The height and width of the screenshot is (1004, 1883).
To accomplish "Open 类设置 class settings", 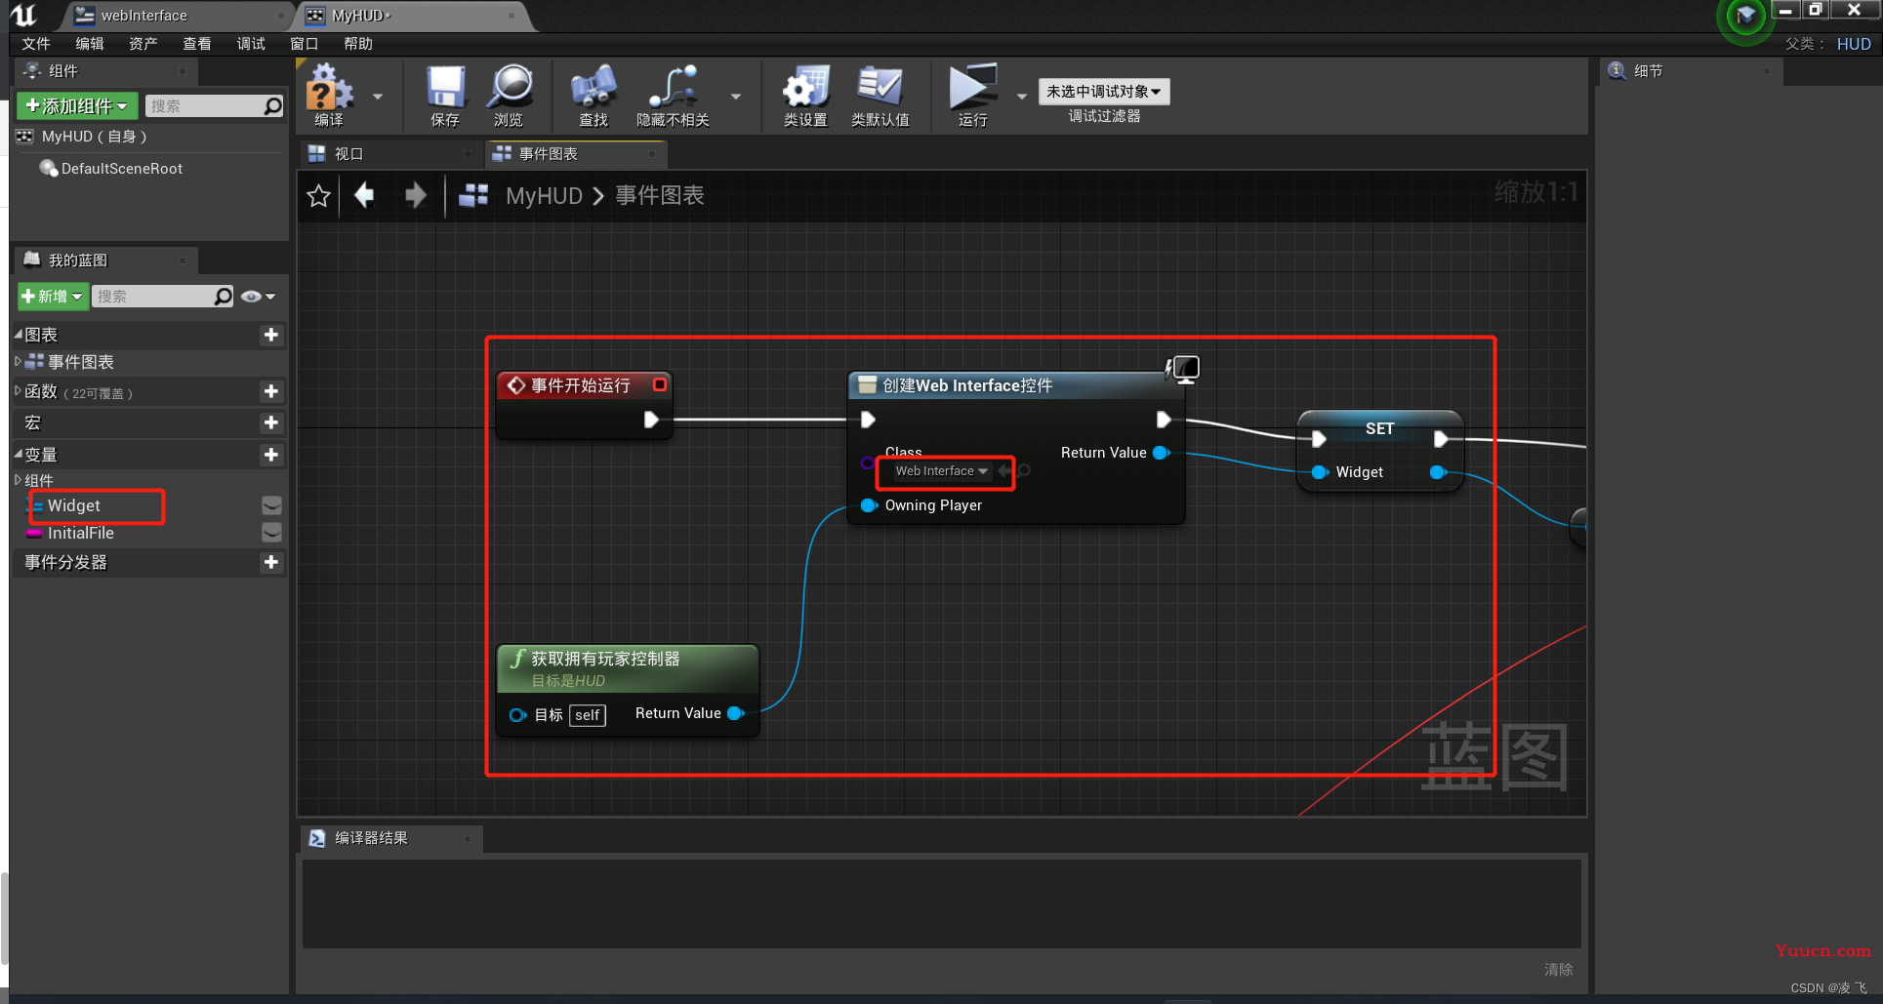I will point(805,96).
